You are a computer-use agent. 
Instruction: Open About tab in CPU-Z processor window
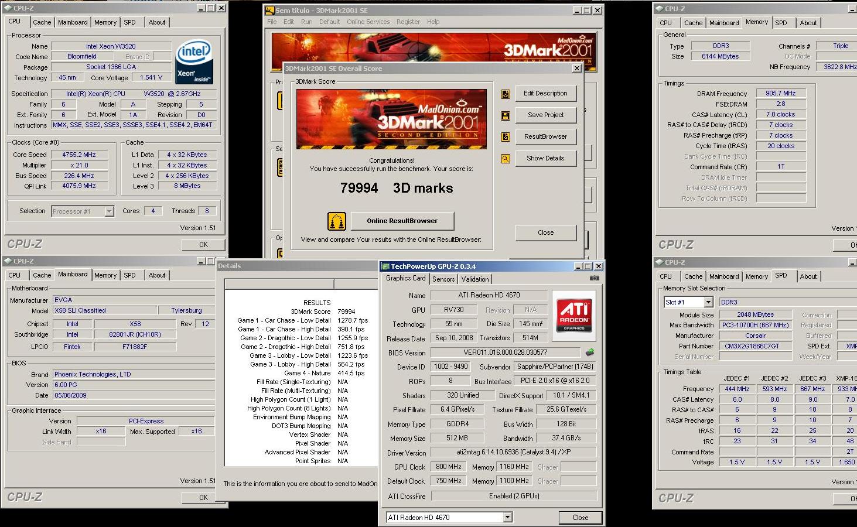[156, 22]
